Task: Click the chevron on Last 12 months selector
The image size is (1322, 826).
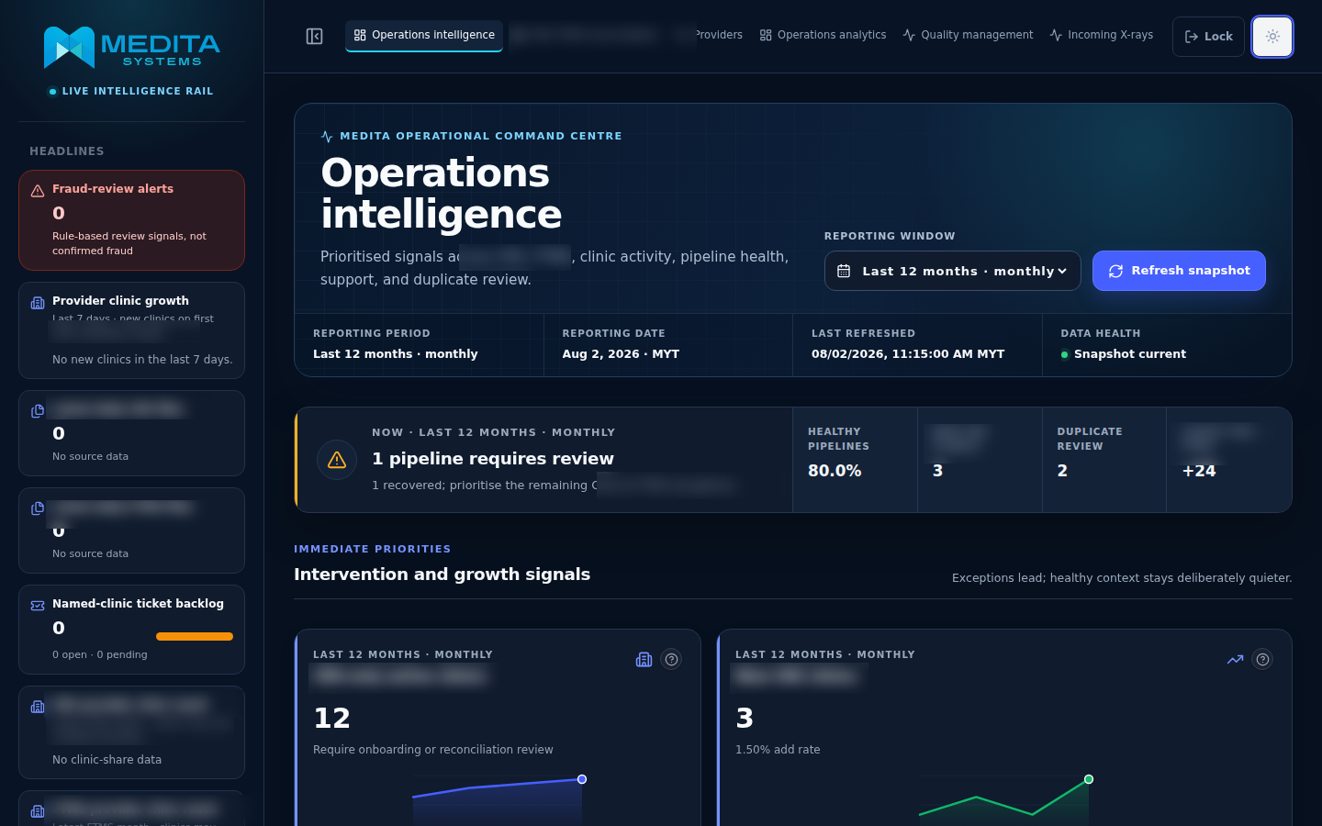Action: [1062, 271]
